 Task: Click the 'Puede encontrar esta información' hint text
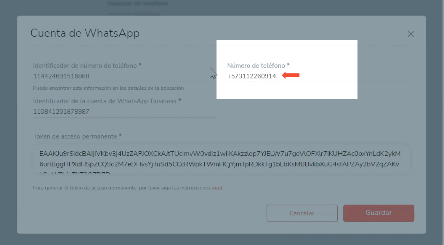pos(108,88)
